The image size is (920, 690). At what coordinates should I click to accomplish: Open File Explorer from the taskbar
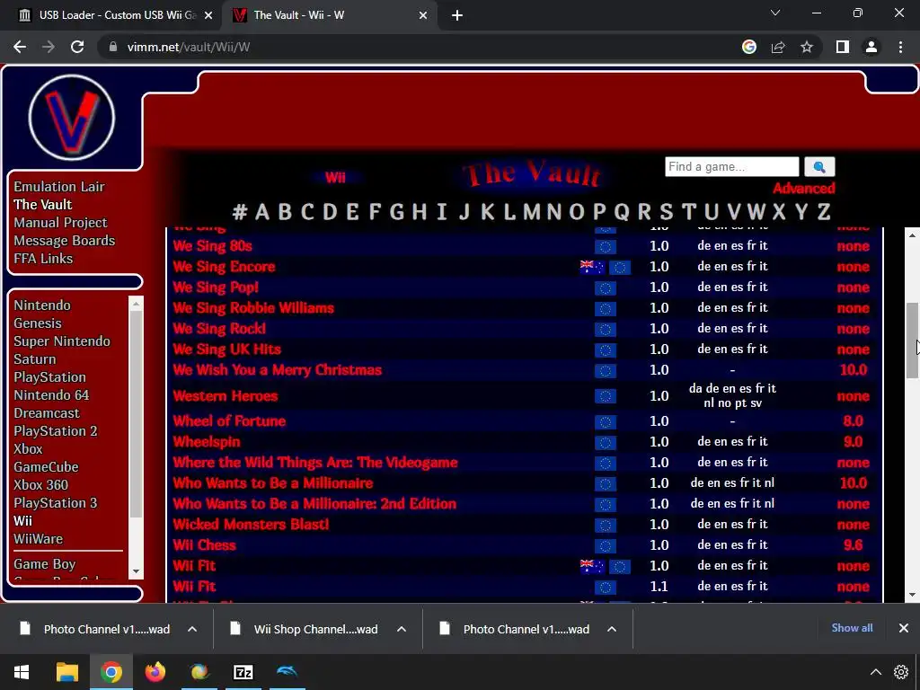(x=66, y=672)
